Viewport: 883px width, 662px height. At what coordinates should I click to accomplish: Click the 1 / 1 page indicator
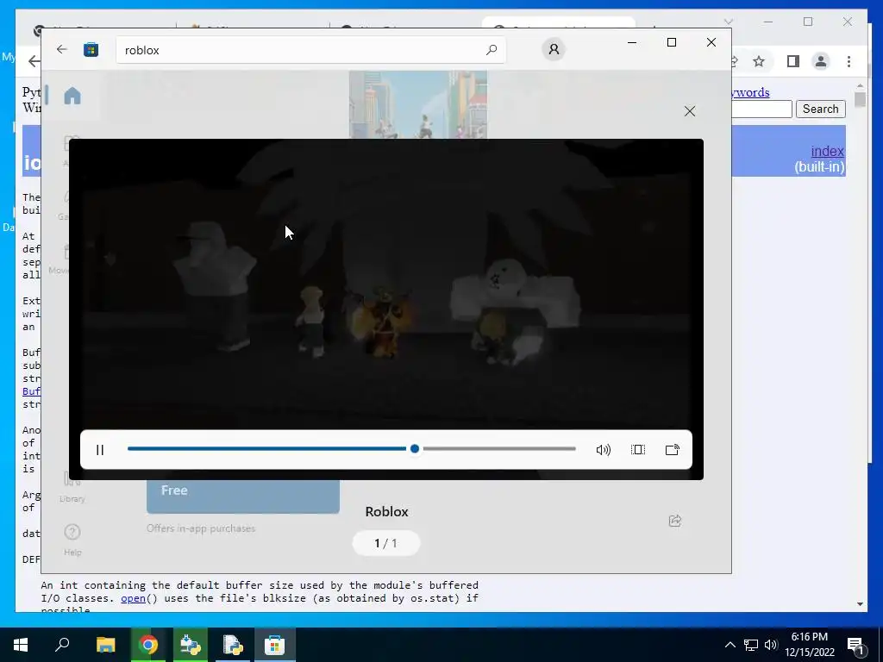click(386, 543)
